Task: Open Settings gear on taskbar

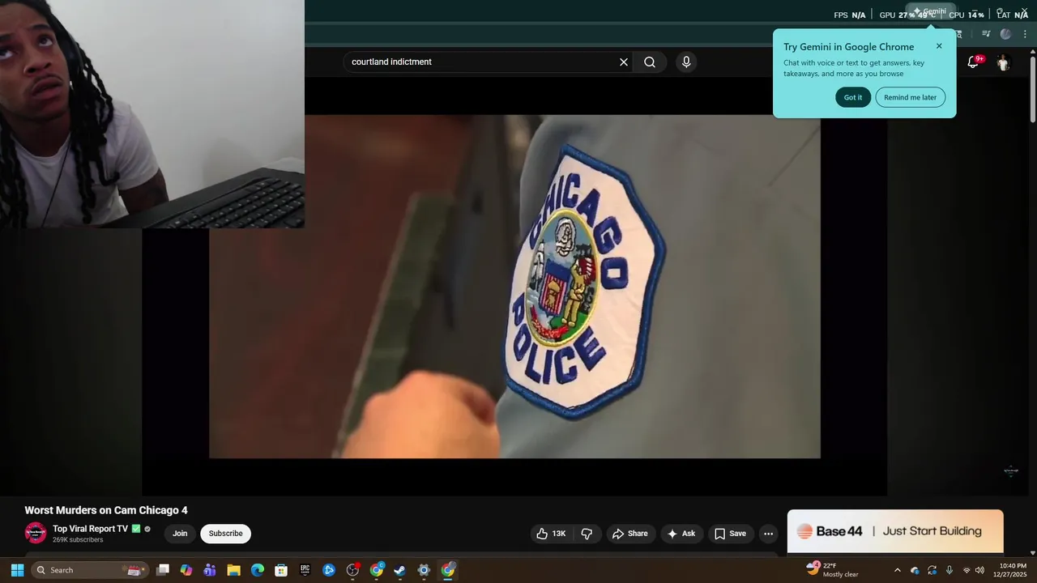Action: click(424, 570)
